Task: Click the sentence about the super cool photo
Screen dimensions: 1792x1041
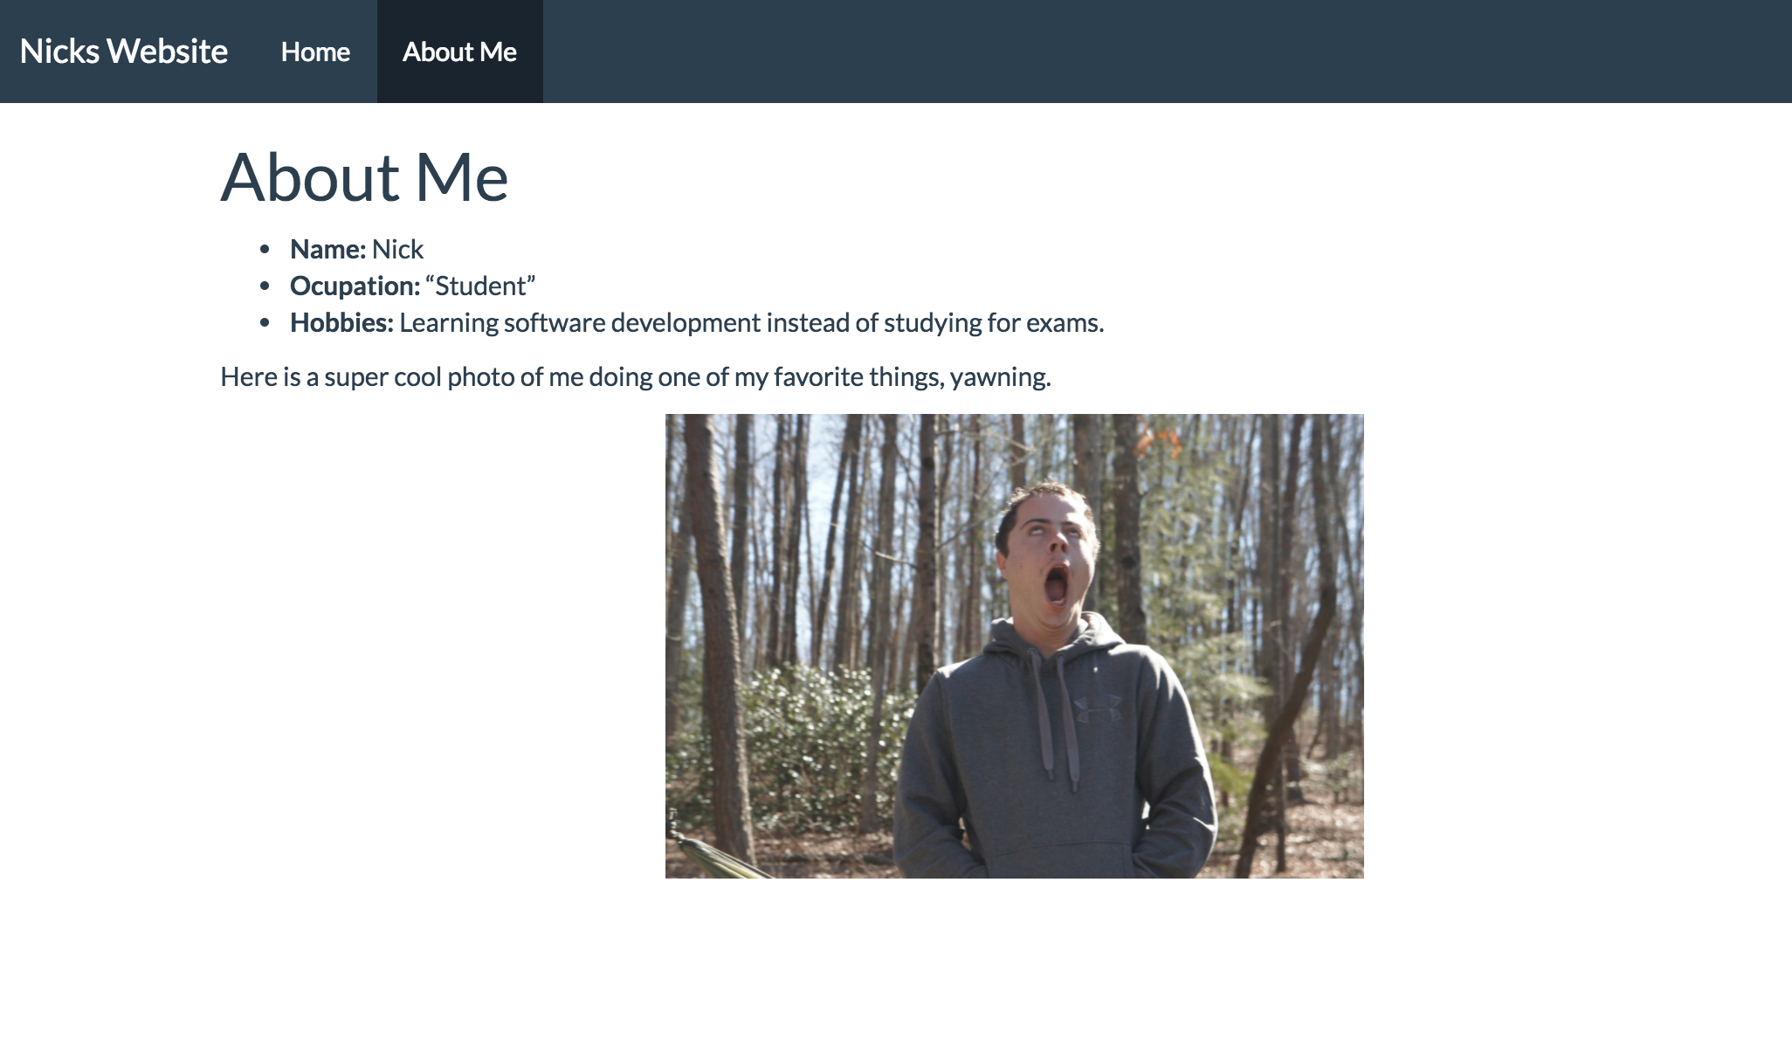Action: pos(635,377)
